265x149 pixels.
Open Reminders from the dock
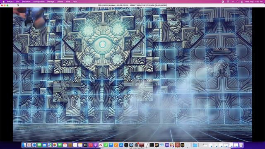pos(75,145)
